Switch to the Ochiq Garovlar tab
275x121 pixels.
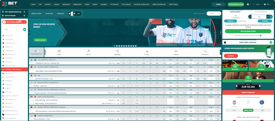[261, 12]
